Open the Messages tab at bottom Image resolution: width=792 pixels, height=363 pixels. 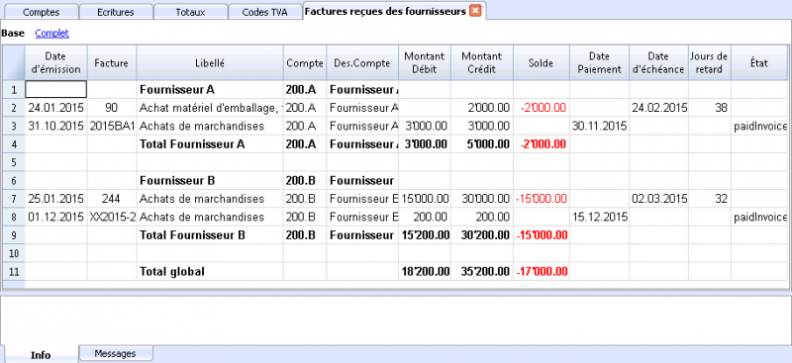(x=115, y=353)
